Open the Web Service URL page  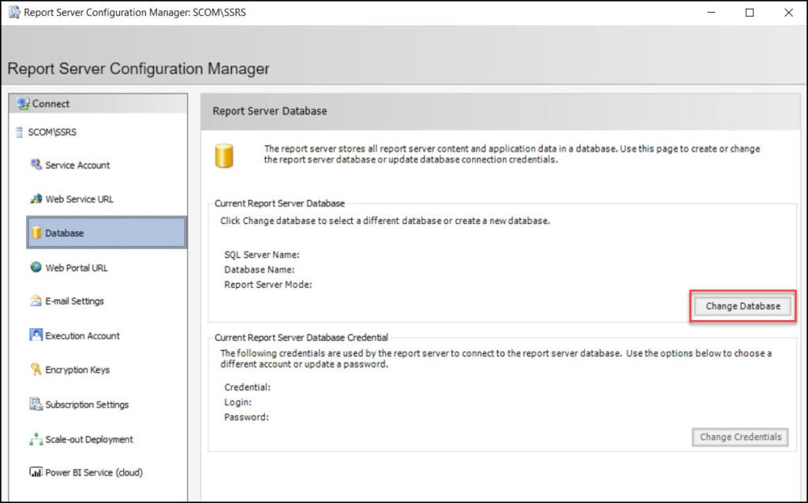[x=80, y=199]
